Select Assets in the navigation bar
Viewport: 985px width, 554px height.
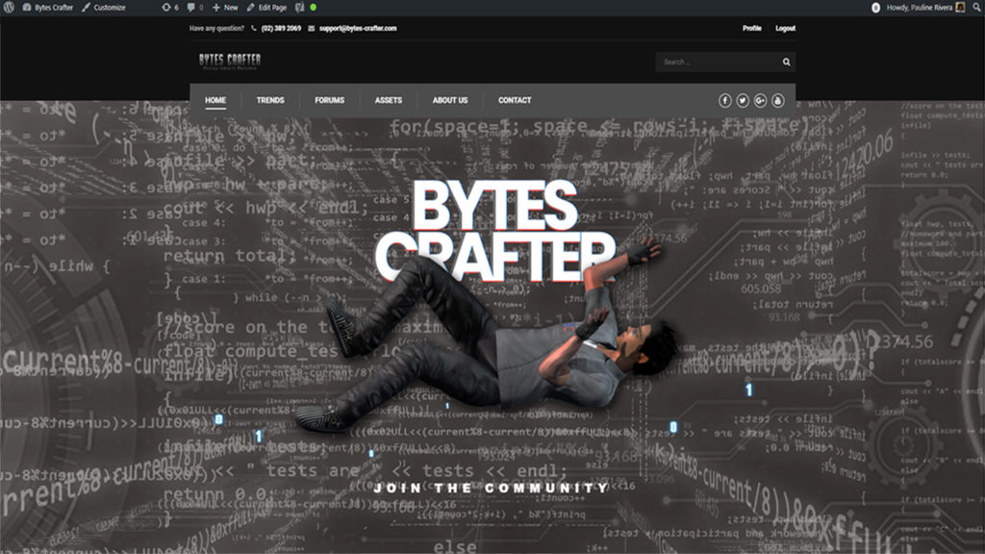click(389, 100)
